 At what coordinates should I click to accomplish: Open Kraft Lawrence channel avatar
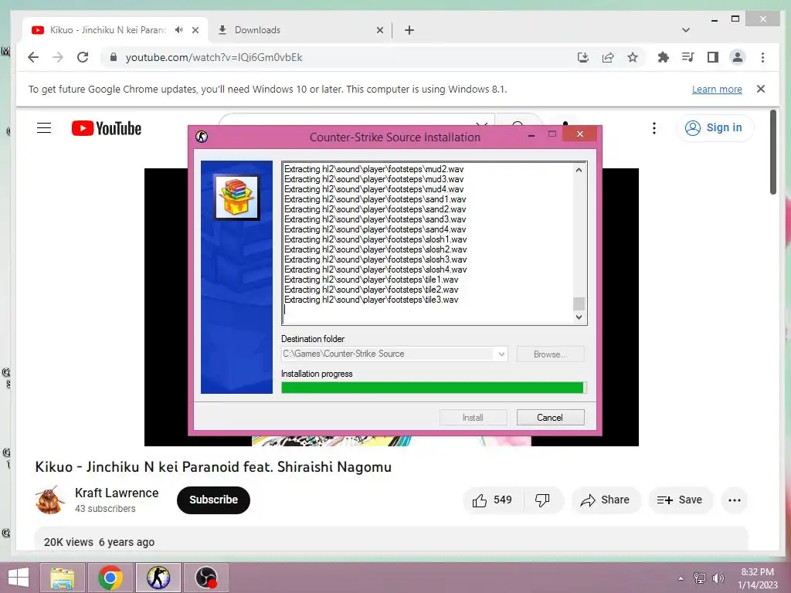(49, 500)
